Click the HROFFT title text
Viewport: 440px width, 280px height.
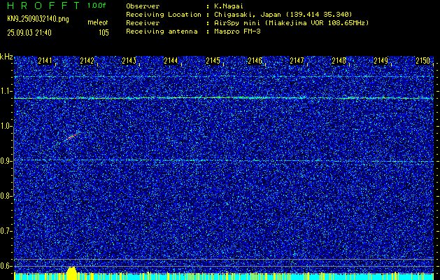(43, 6)
